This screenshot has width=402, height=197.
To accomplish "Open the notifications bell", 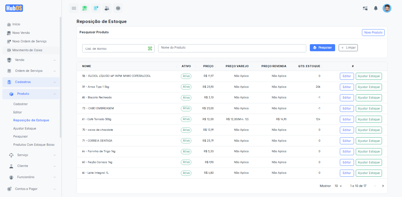I will click(x=376, y=8).
